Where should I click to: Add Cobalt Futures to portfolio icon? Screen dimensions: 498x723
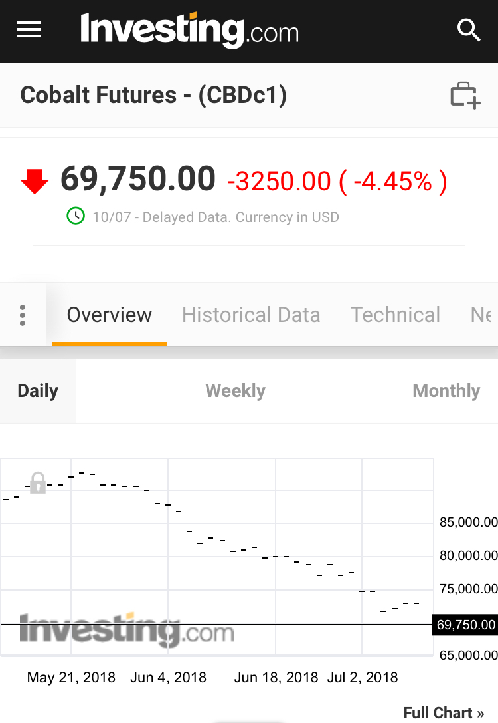pos(465,96)
